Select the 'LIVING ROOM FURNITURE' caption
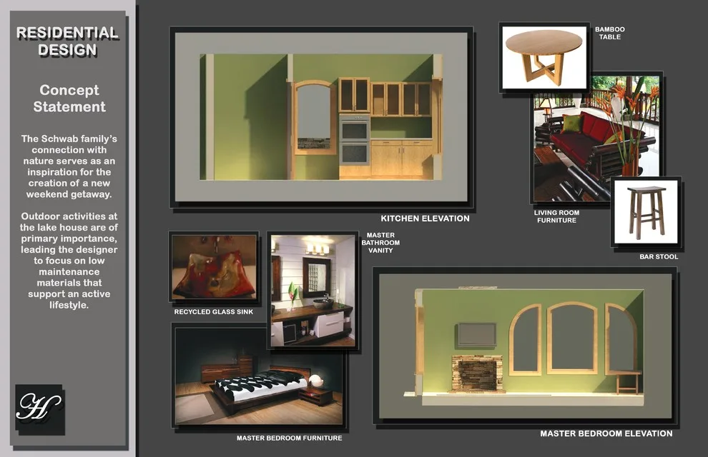The height and width of the screenshot is (457, 708). tap(556, 216)
